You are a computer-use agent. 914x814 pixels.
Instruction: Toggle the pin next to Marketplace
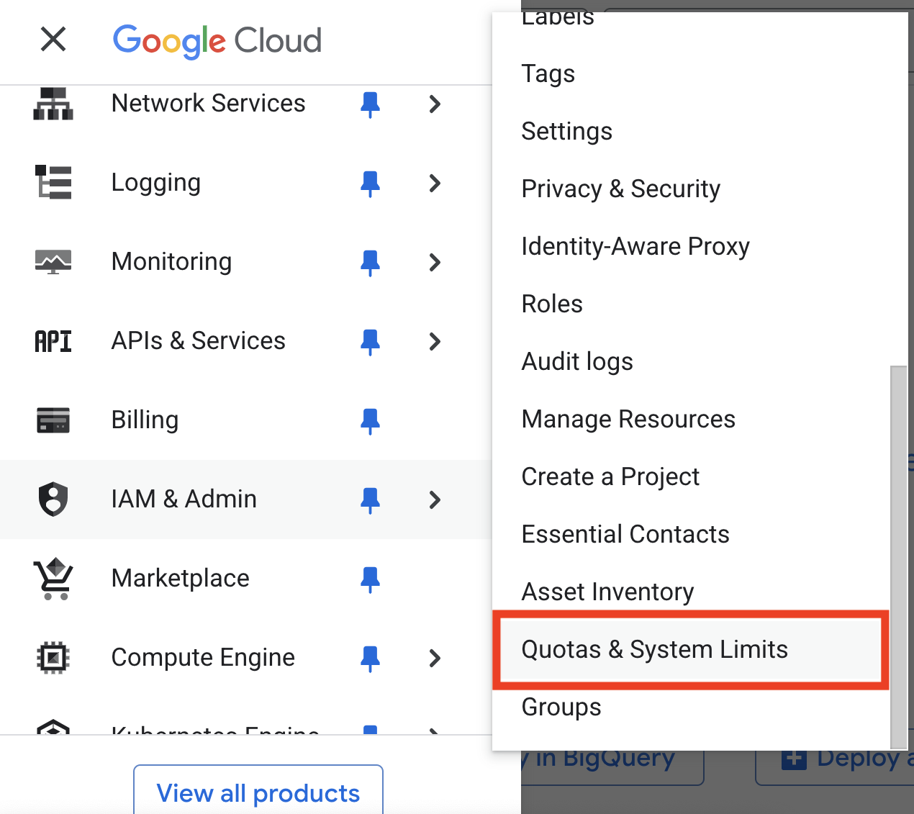coord(370,579)
